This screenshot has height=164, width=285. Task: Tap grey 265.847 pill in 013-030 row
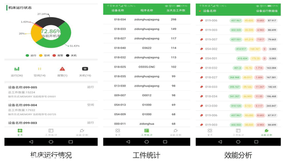(x=271, y=106)
